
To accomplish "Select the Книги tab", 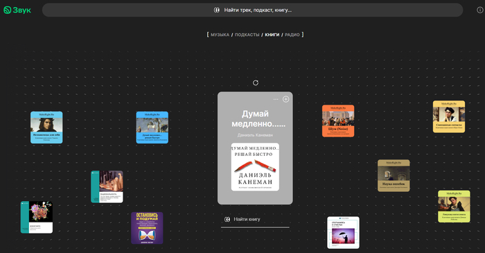I will (272, 35).
